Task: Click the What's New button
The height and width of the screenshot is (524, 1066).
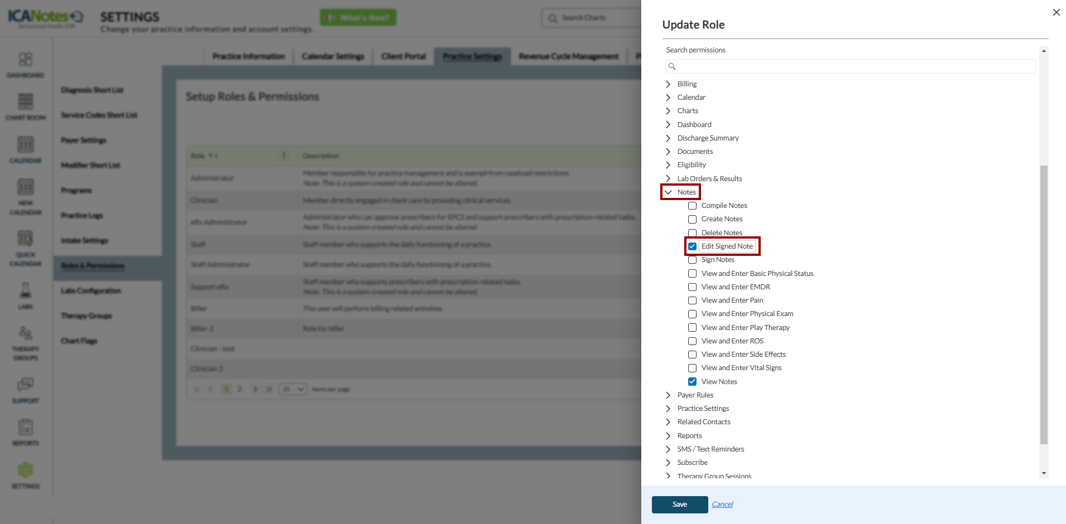Action: [x=358, y=17]
